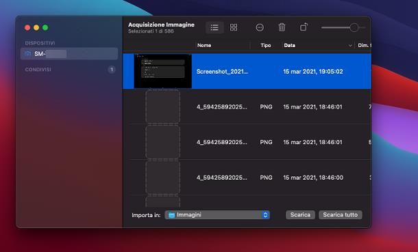Select the Screenshot_2021 thumbnail
This screenshot has height=252, width=418.
(x=162, y=71)
